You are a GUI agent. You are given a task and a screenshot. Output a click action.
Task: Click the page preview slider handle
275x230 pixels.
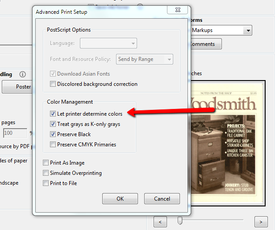click(180, 220)
